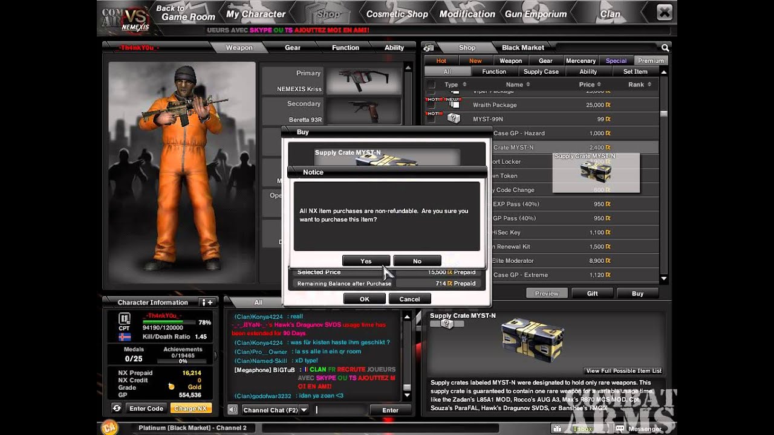Click the Charge NX button
This screenshot has width=774, height=435.
pyautogui.click(x=190, y=408)
